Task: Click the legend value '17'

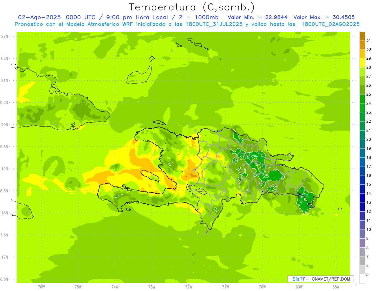Action: point(369,166)
